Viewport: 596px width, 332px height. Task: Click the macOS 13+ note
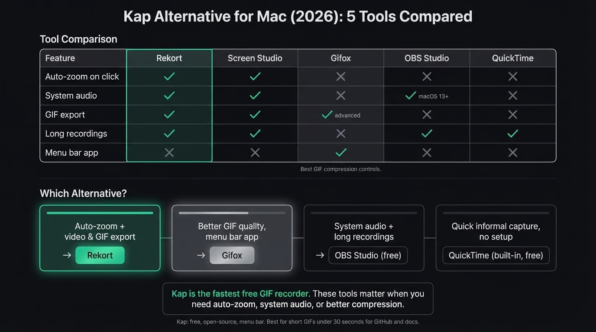433,96
